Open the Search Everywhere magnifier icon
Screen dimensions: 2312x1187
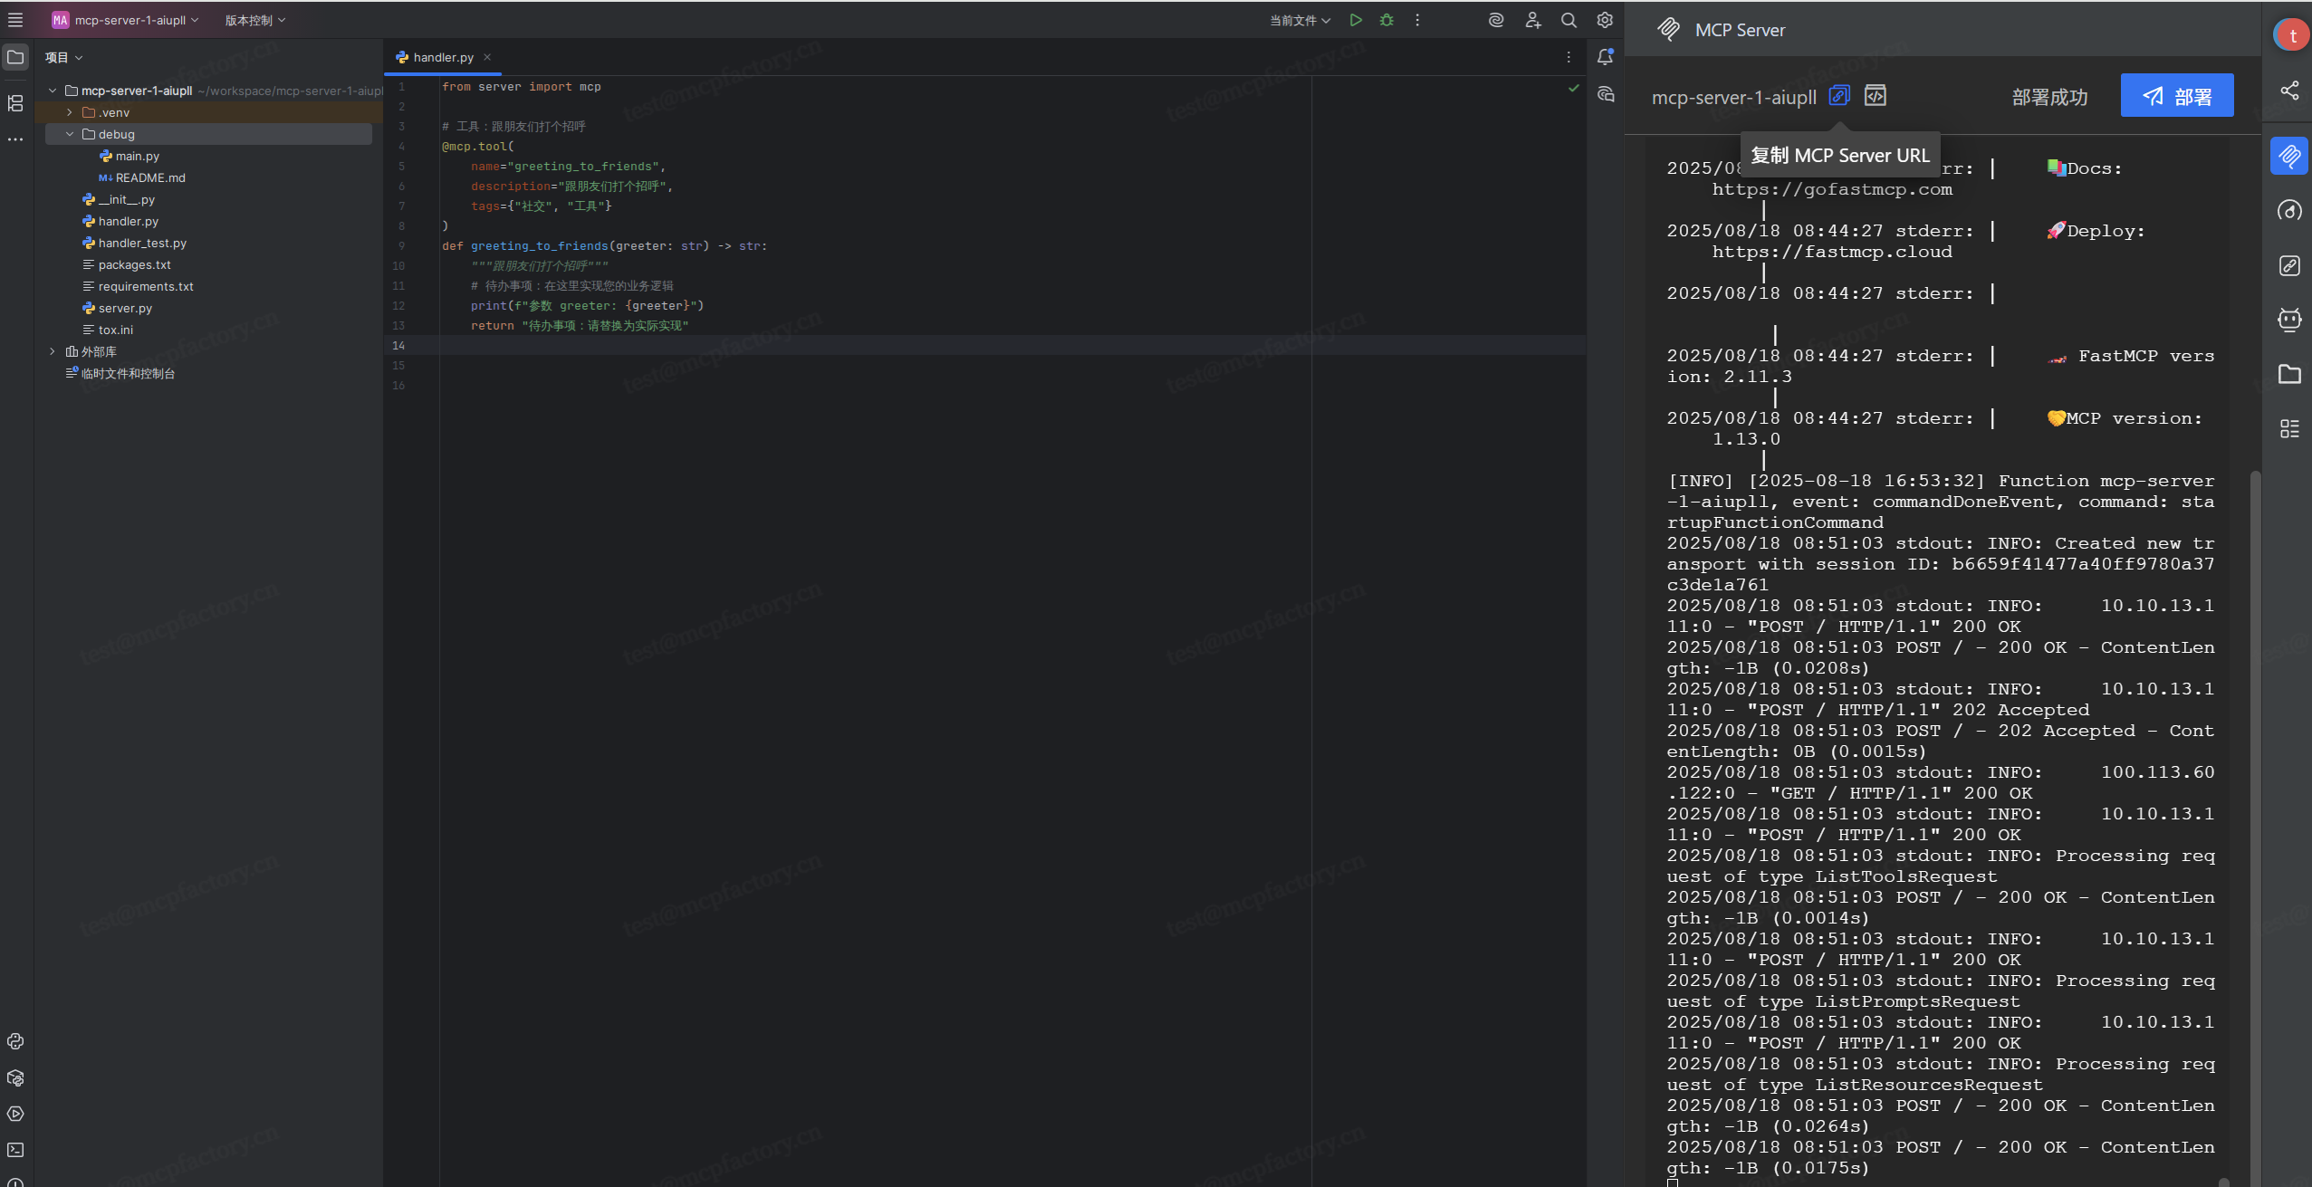tap(1569, 20)
